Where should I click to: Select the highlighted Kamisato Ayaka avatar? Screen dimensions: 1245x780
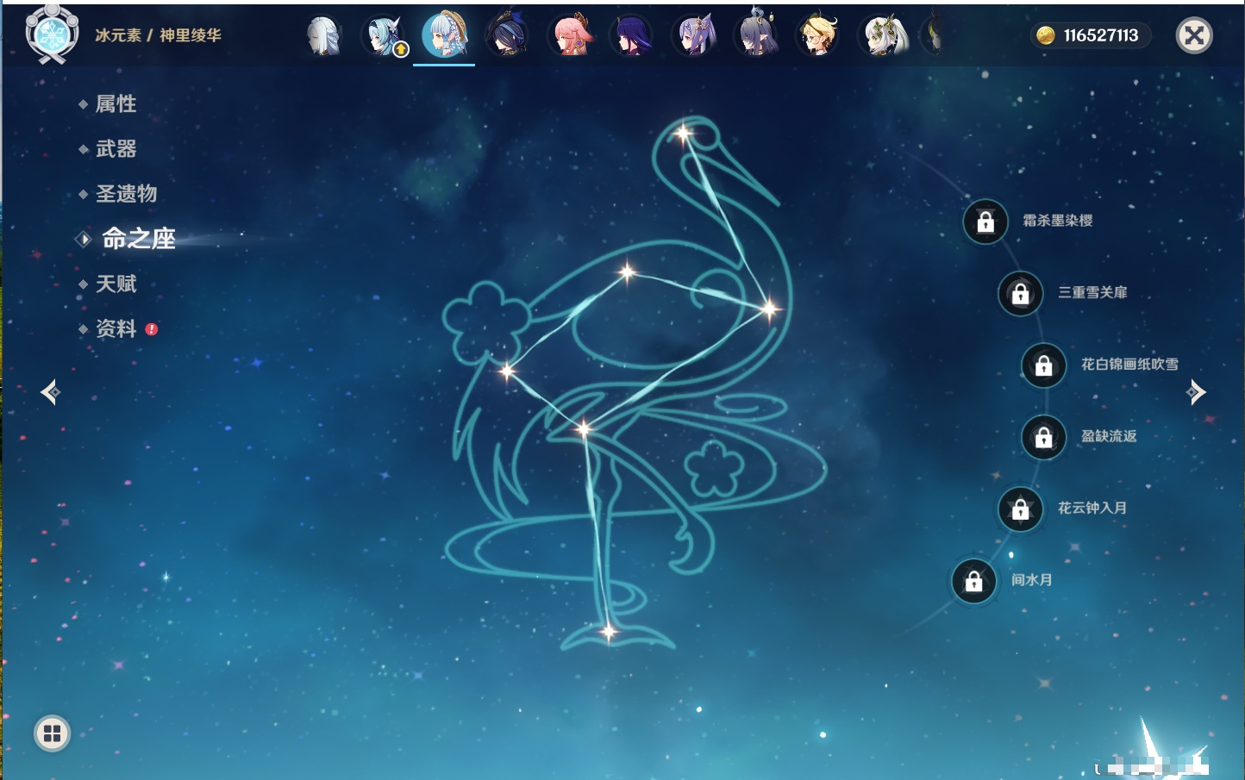444,34
